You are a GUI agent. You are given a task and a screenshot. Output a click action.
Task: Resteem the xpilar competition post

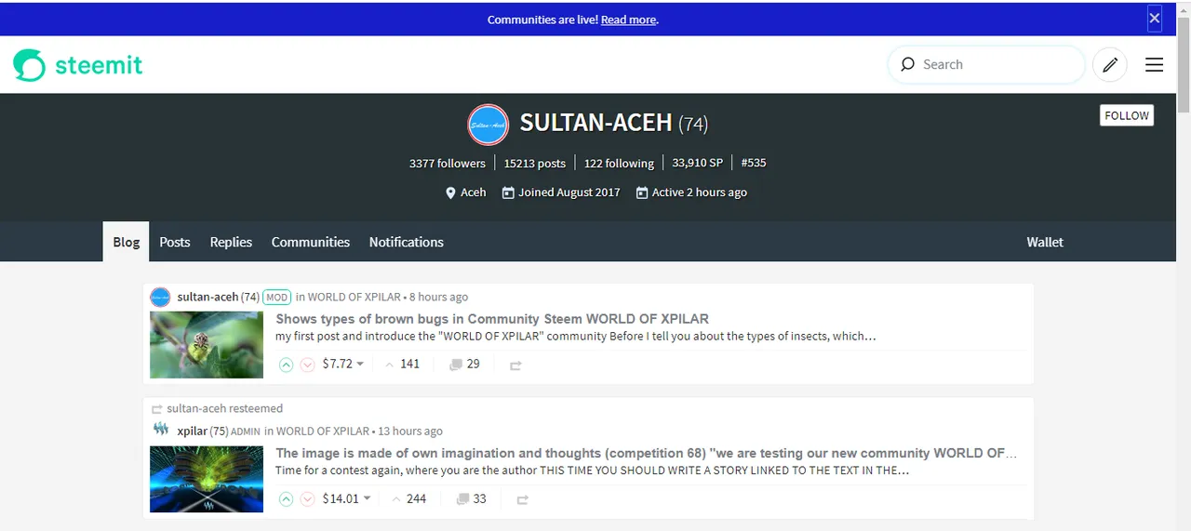(522, 499)
